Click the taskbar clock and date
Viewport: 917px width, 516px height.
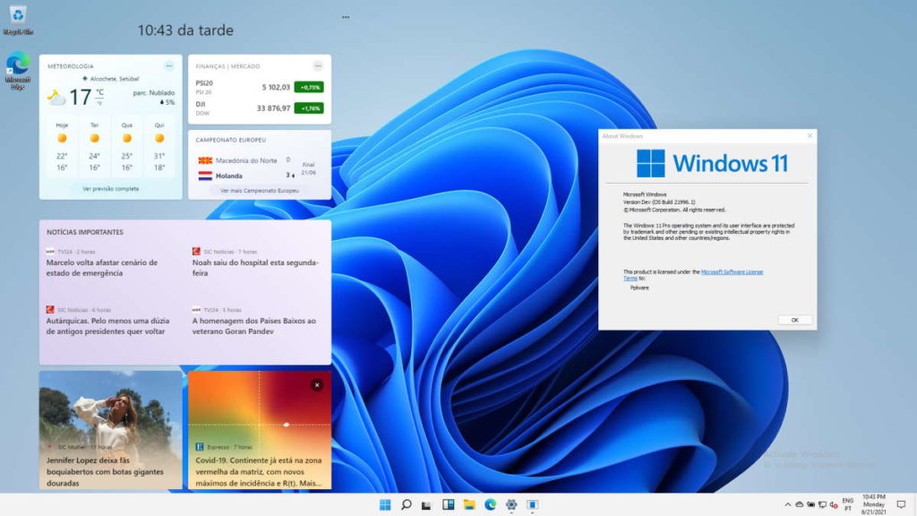coord(874,504)
